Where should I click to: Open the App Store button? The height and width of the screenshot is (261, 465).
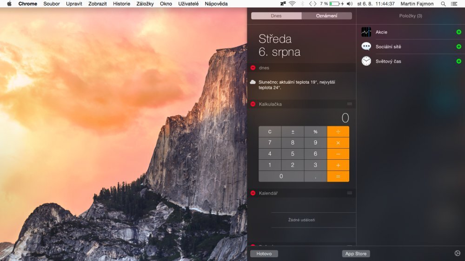click(356, 254)
